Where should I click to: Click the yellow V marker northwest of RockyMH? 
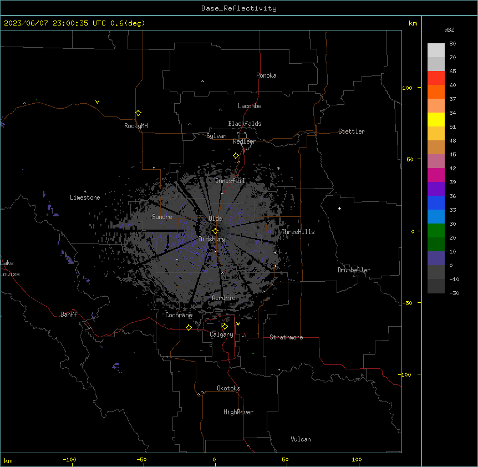click(x=97, y=102)
